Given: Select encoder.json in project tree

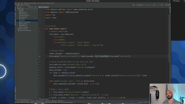Looking at the screenshot, I should (x=23, y=17).
